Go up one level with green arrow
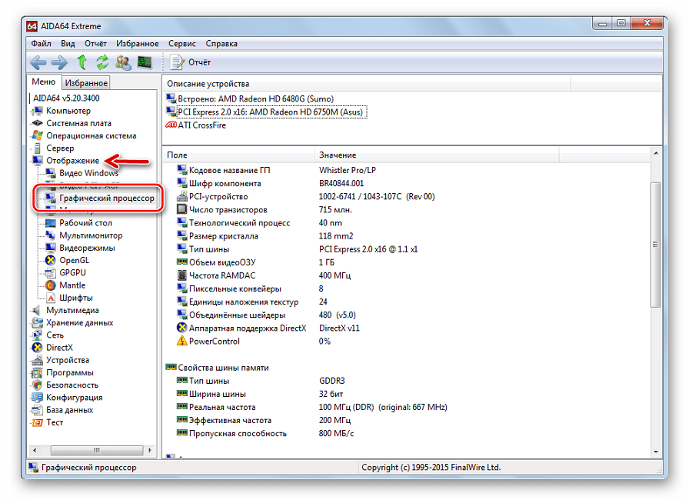The width and height of the screenshot is (692, 500). [82, 62]
